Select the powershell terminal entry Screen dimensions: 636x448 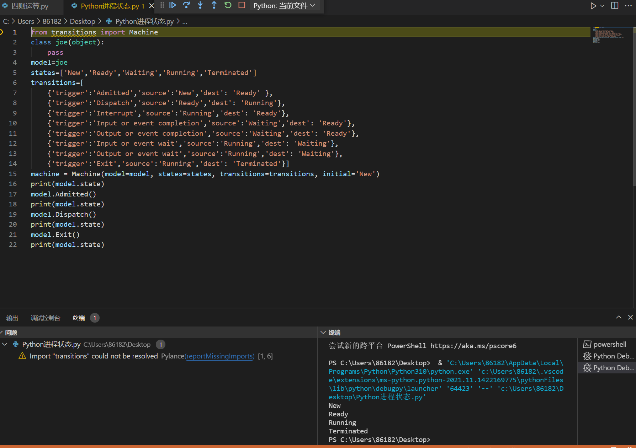pos(609,344)
